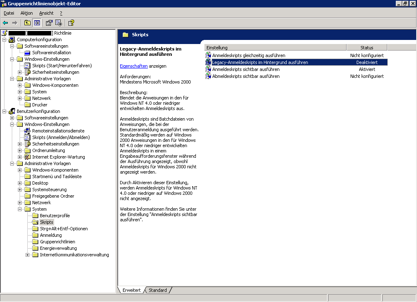Open the Ansicht menu
This screenshot has width=417, height=302.
coord(46,13)
